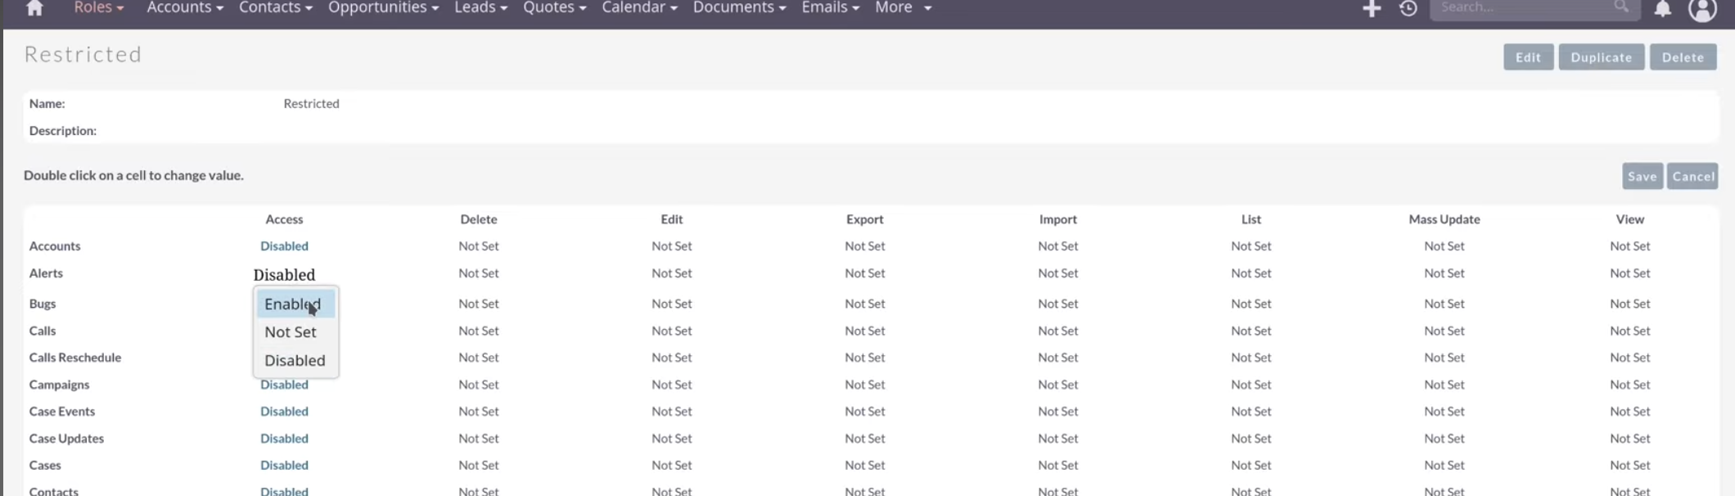Click Case Events Access Disabled cell

[284, 411]
